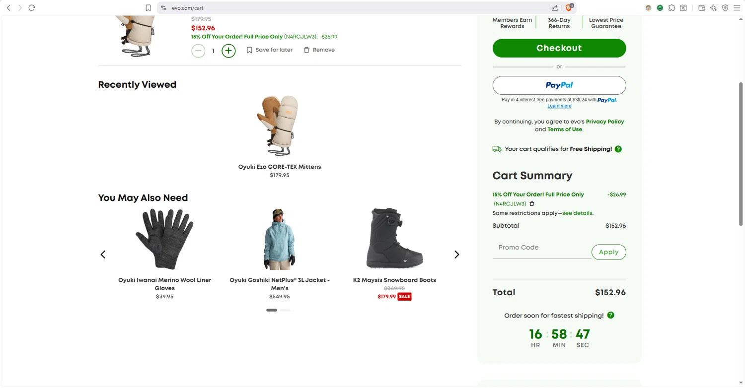The height and width of the screenshot is (388, 745).
Task: Open the K2 Maysis Snowboard Boots thumbnail
Action: point(394,239)
